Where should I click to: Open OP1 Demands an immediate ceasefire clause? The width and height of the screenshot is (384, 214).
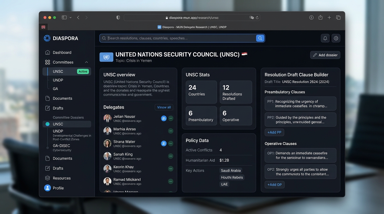pos(300,155)
